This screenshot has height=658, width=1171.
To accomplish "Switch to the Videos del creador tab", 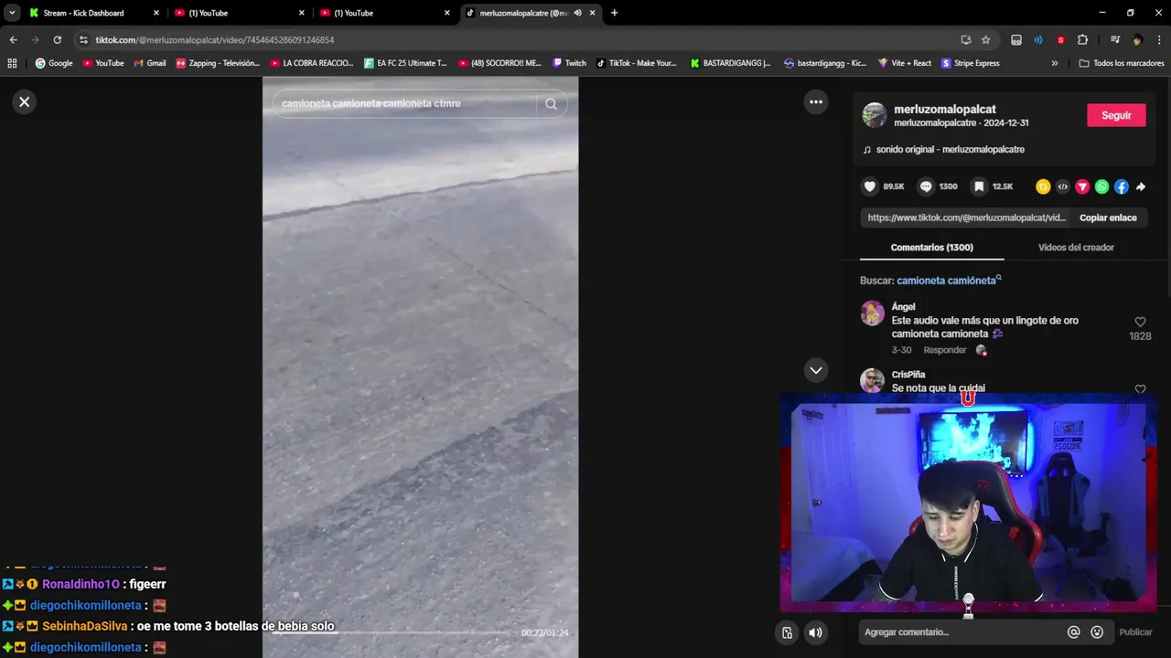I will click(x=1076, y=248).
